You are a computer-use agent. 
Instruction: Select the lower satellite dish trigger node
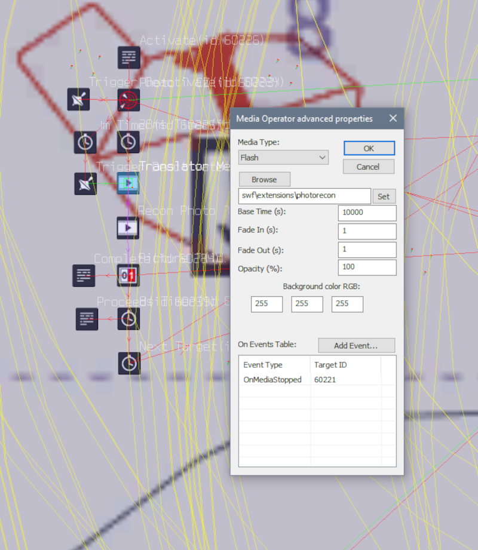(85, 183)
